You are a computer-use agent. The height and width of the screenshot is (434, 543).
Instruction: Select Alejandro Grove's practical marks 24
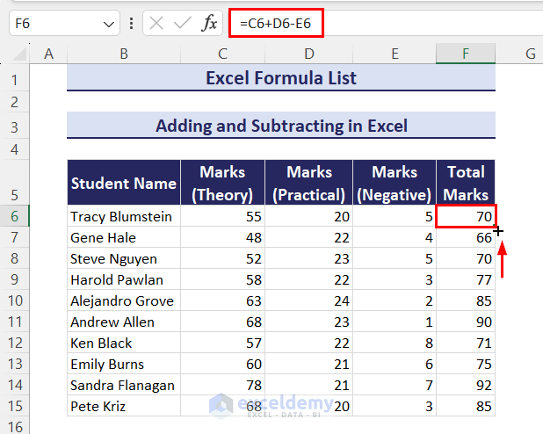point(309,300)
